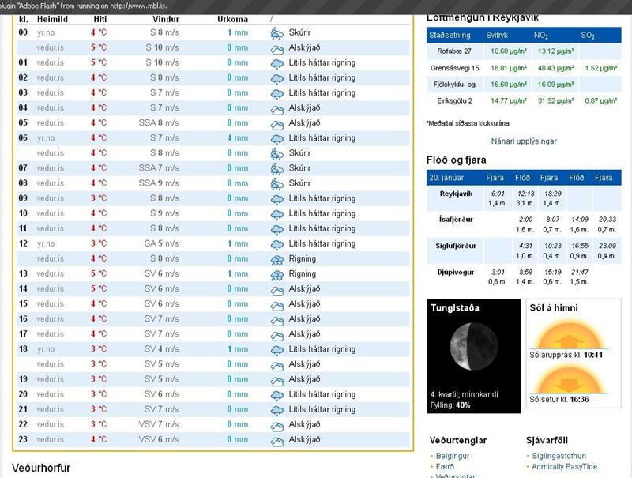Click the Svifryk column header
632x478 pixels.
click(497, 35)
